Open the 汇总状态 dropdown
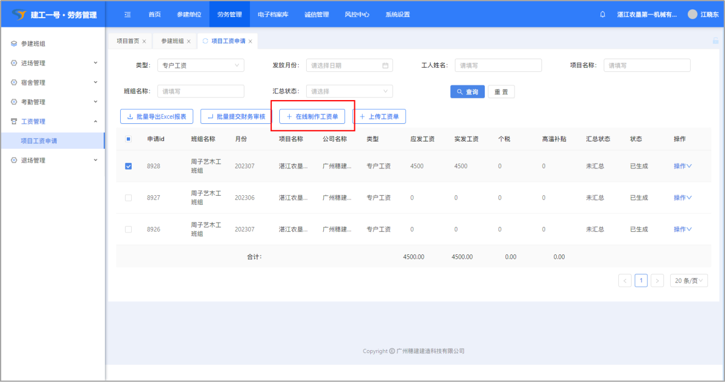The width and height of the screenshot is (725, 383). click(x=349, y=91)
